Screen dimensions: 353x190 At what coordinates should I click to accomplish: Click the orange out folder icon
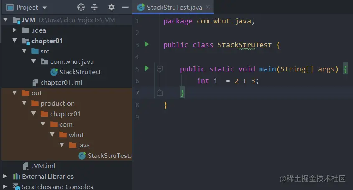25,93
